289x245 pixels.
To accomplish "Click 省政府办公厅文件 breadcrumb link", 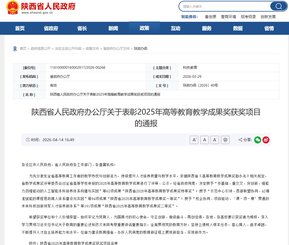I will coord(116,49).
